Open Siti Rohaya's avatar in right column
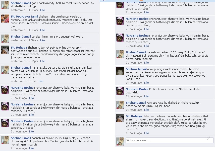The image size is (215, 151). [x=120, y=118]
